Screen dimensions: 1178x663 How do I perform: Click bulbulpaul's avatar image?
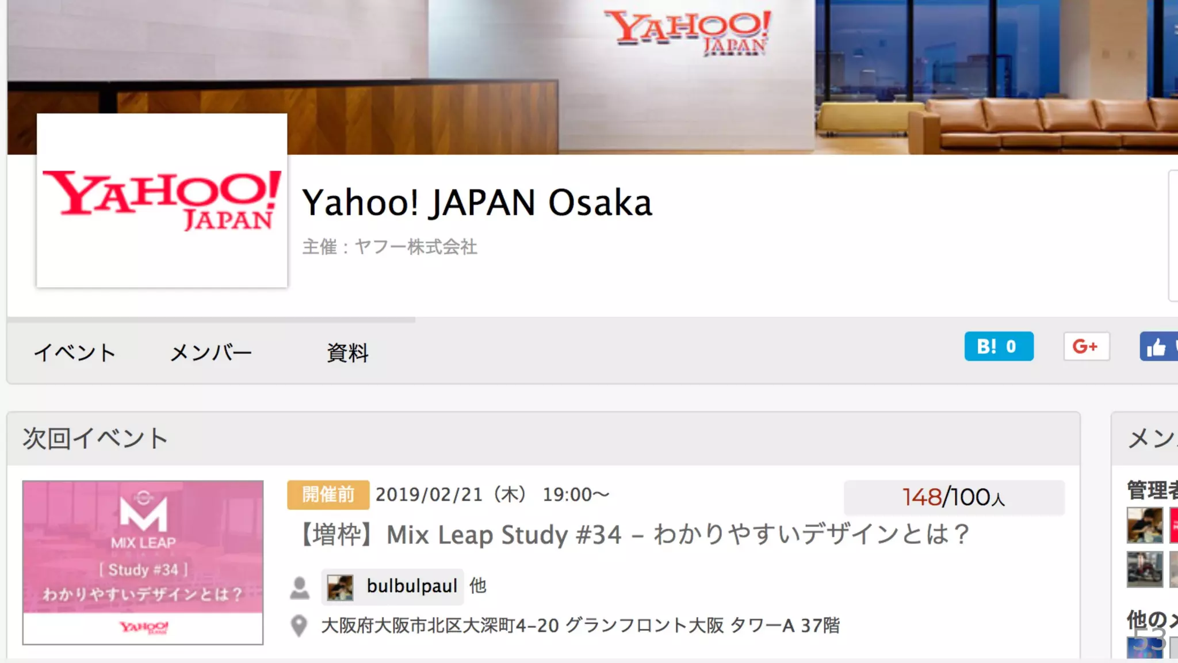[340, 587]
